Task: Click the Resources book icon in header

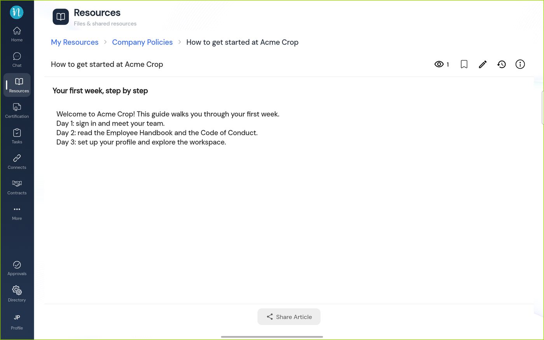Action: (61, 17)
